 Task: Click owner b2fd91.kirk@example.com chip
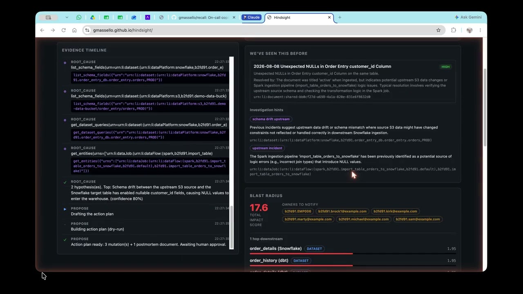click(395, 212)
